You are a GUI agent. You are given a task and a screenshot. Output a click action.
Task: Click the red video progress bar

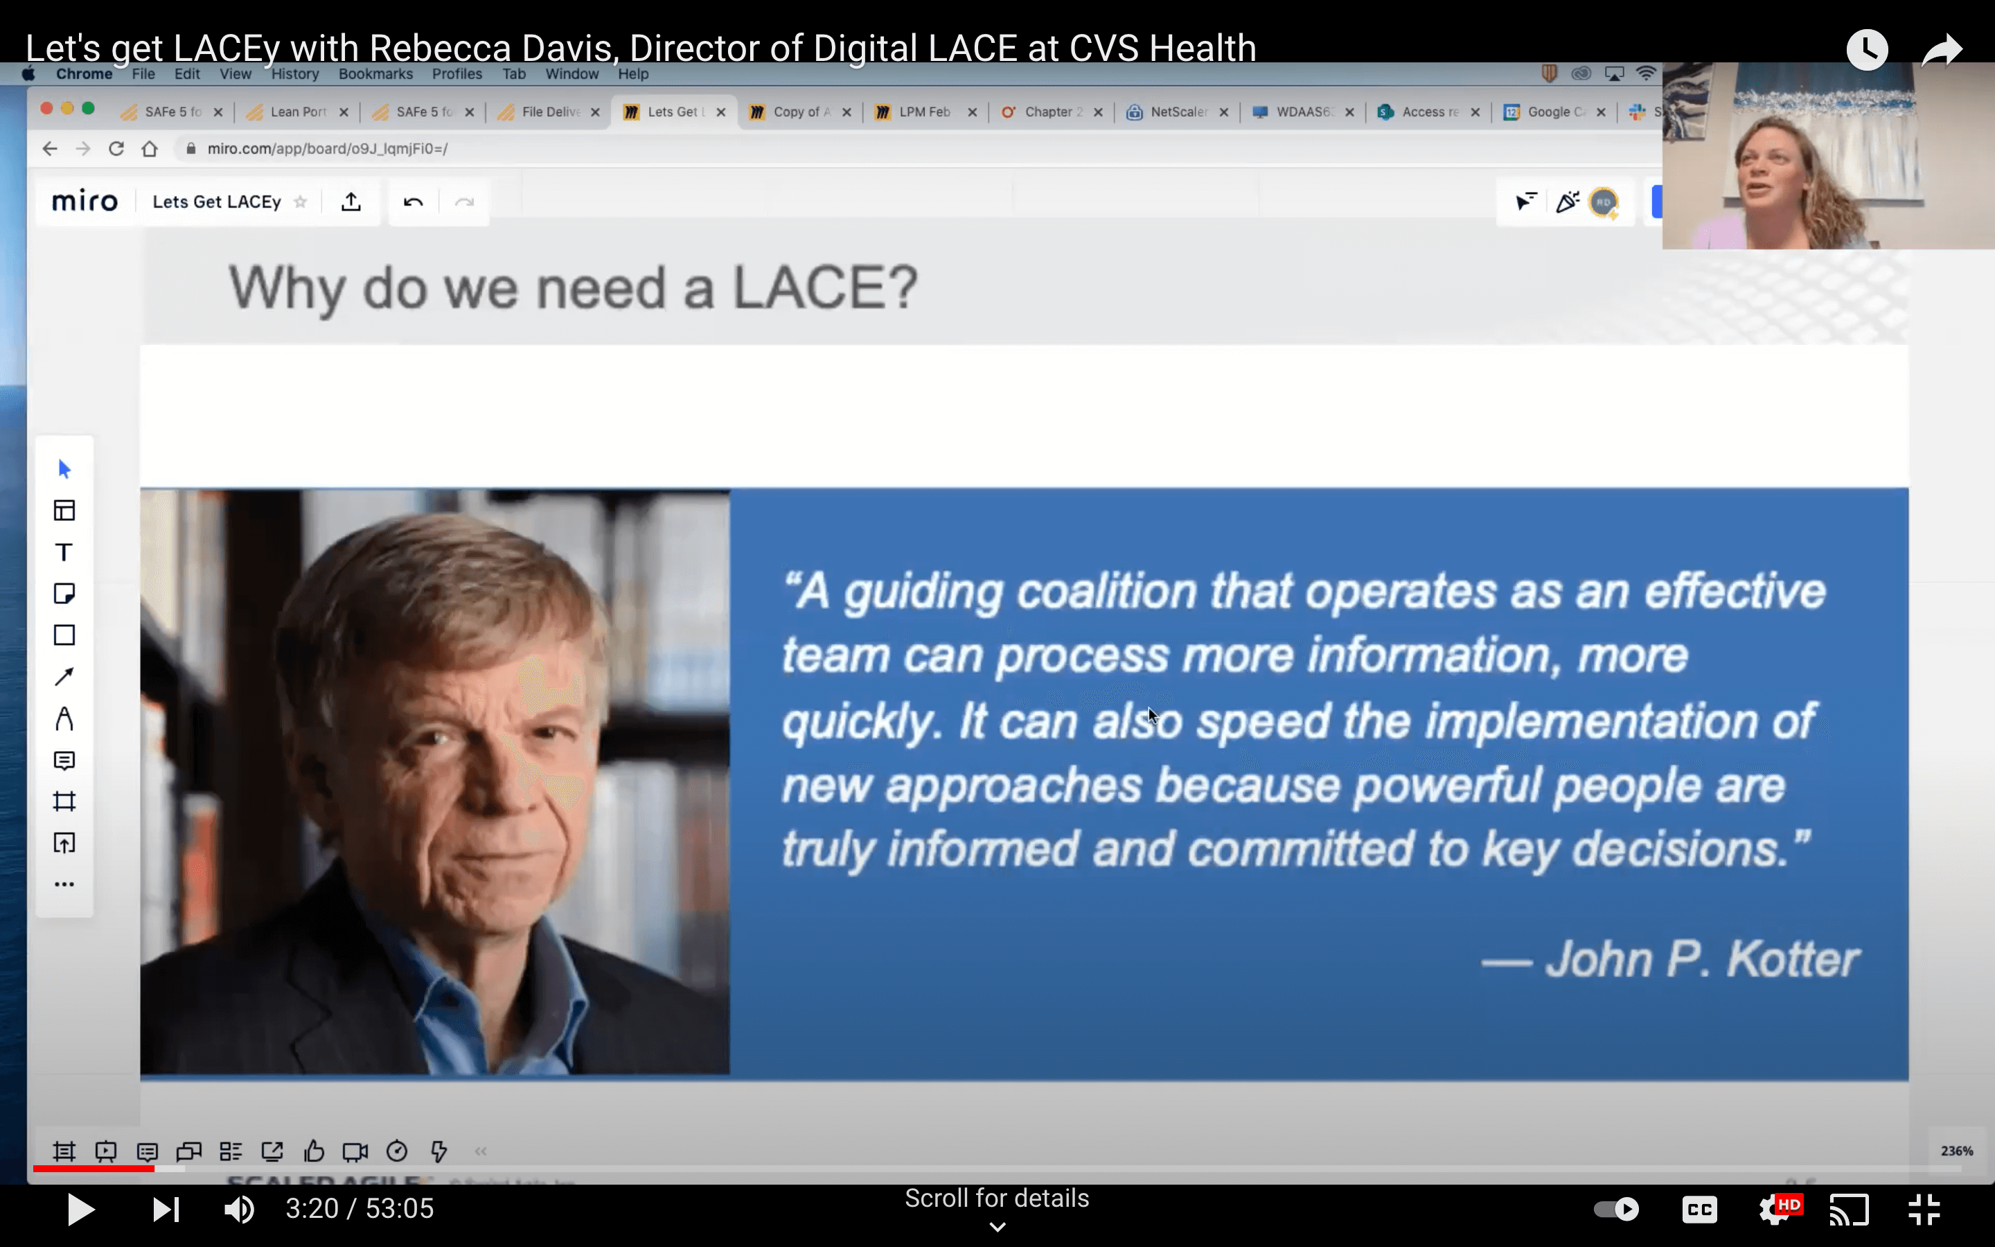93,1169
